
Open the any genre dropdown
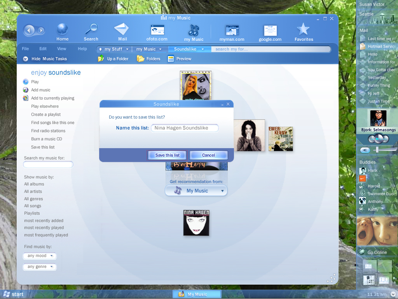(40, 266)
